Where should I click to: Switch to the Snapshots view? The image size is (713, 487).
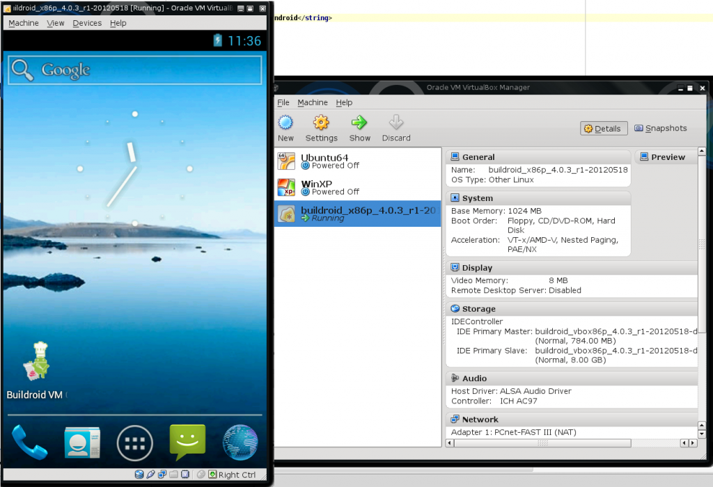[x=661, y=128]
